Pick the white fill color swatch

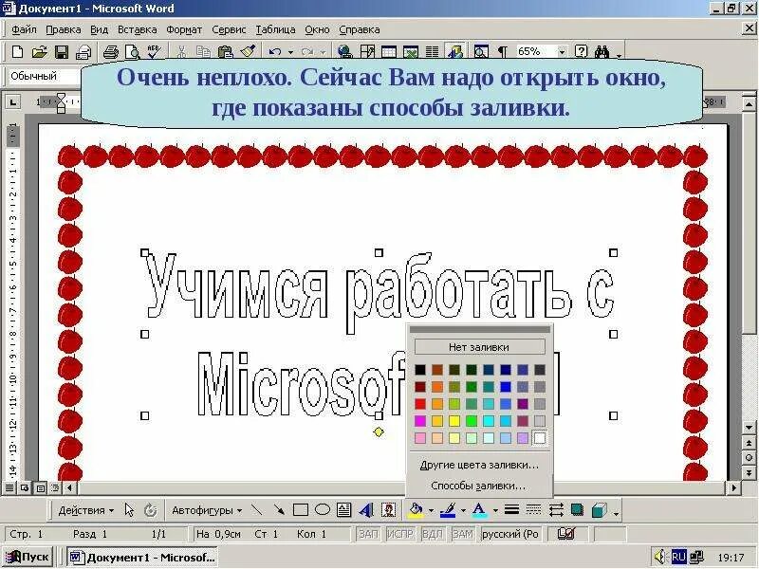point(539,438)
